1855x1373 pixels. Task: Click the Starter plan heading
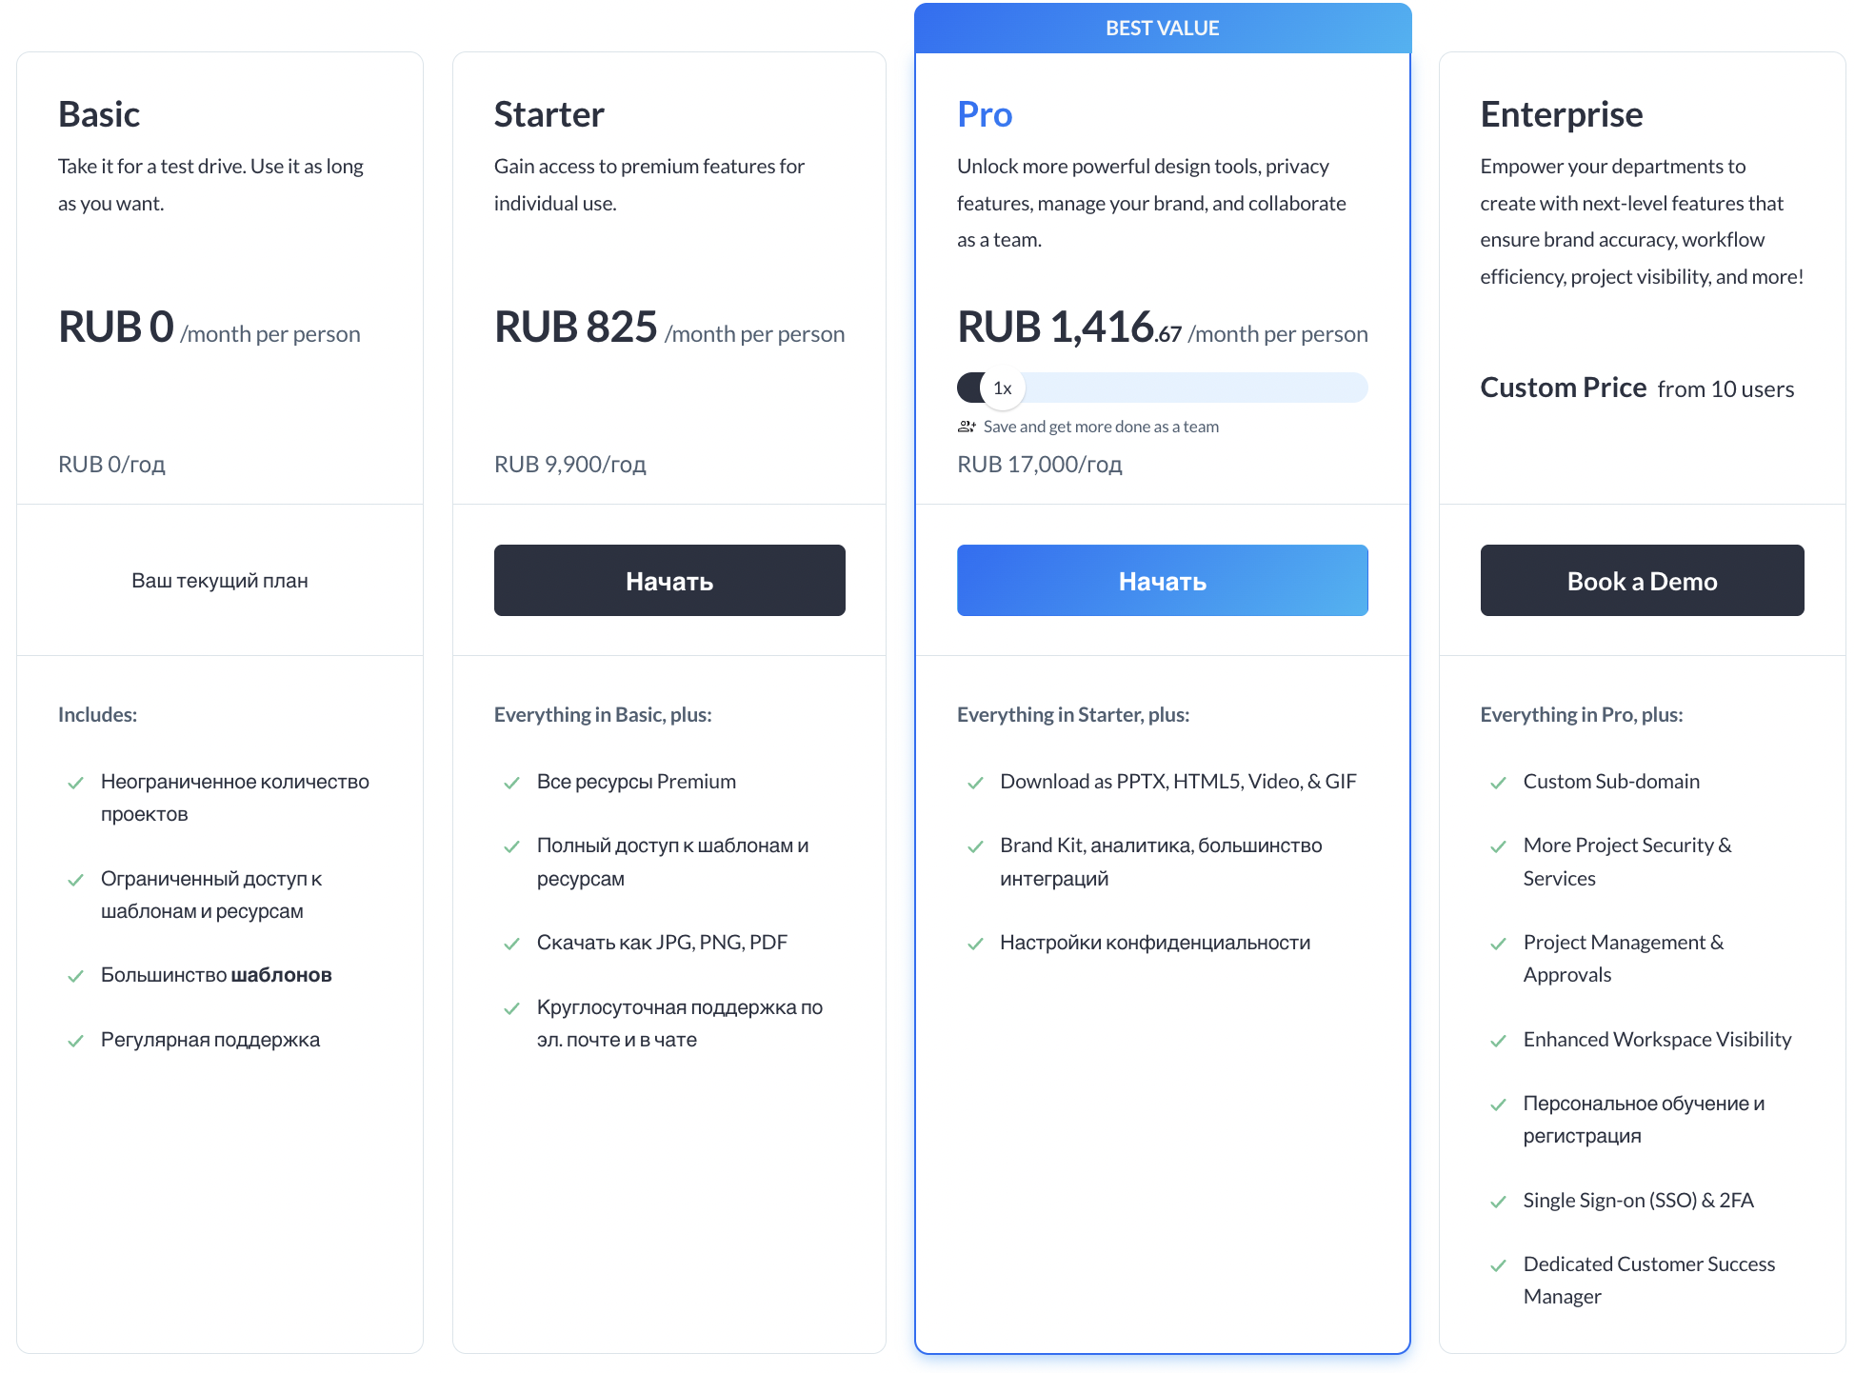coord(549,114)
